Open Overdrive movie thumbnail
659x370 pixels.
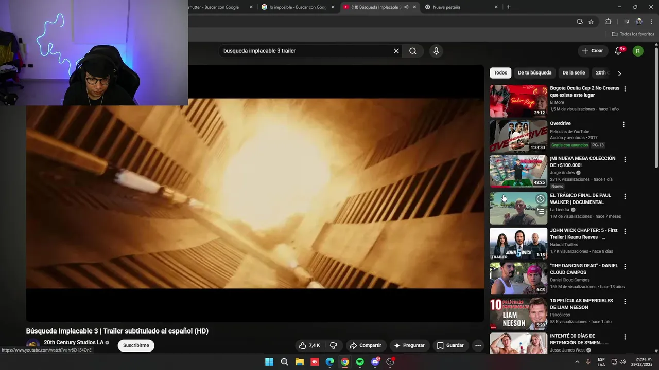518,136
